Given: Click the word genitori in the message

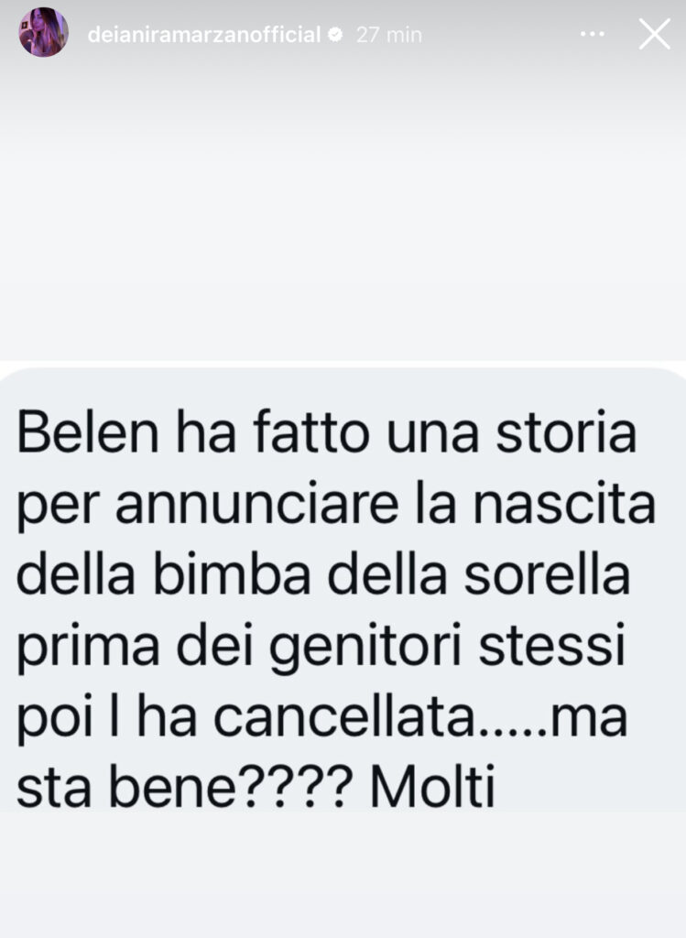Looking at the screenshot, I should click(365, 648).
